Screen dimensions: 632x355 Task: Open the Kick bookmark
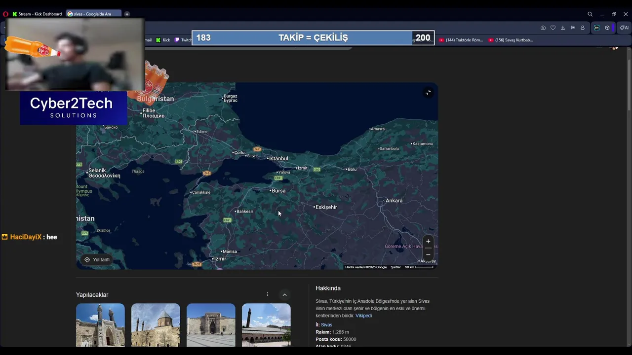tap(163, 40)
